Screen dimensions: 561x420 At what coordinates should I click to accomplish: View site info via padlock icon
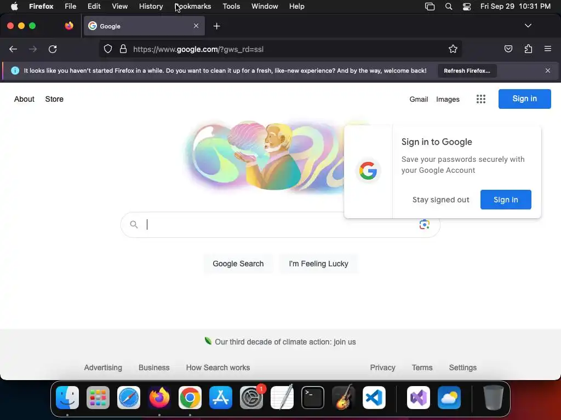click(x=123, y=49)
